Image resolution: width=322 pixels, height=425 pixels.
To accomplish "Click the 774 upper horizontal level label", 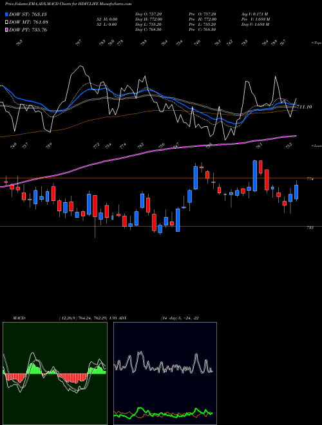I will tap(310, 179).
